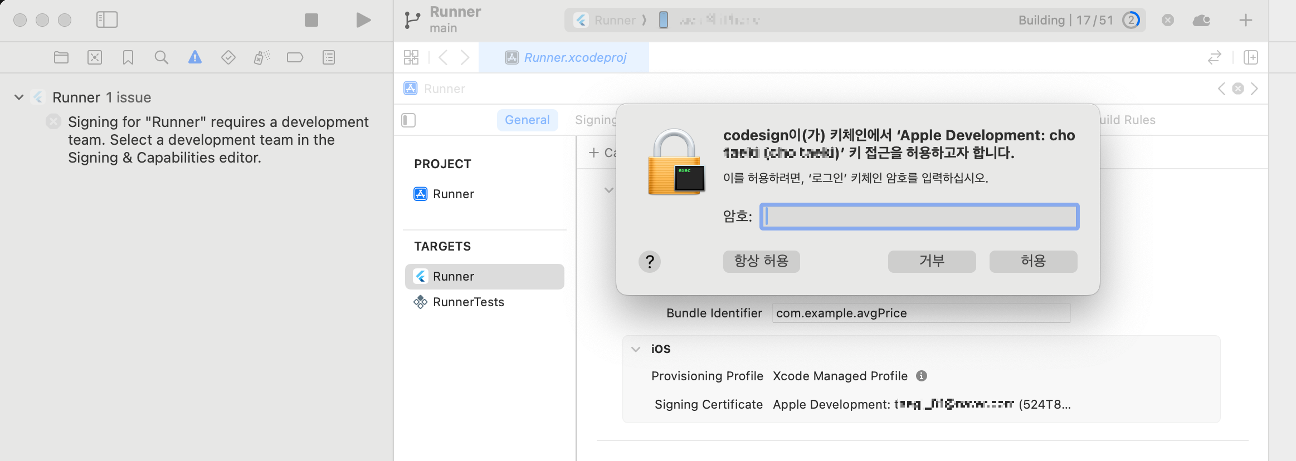The image size is (1296, 461).
Task: Open the Report navigator
Action: pos(329,57)
